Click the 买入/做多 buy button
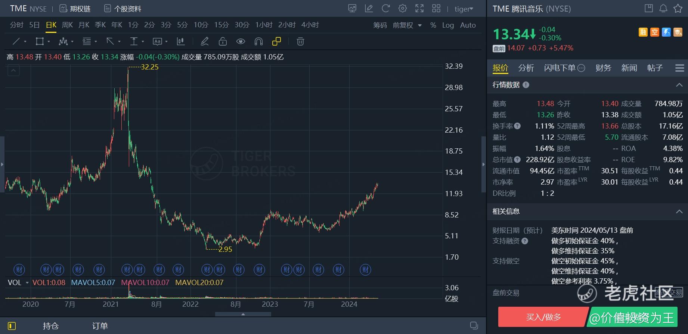 coord(543,317)
